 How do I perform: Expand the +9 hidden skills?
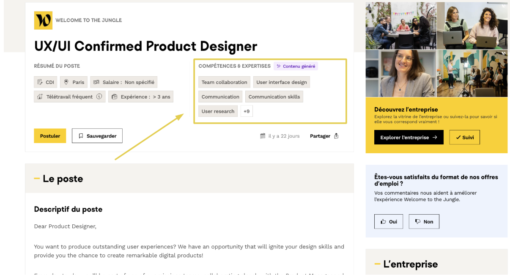coord(247,111)
